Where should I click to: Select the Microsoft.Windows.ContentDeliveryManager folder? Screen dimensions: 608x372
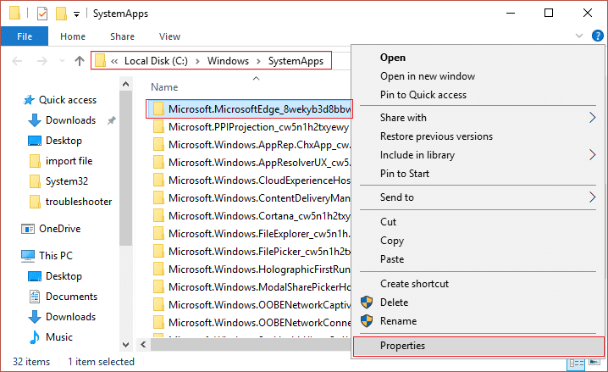251,198
